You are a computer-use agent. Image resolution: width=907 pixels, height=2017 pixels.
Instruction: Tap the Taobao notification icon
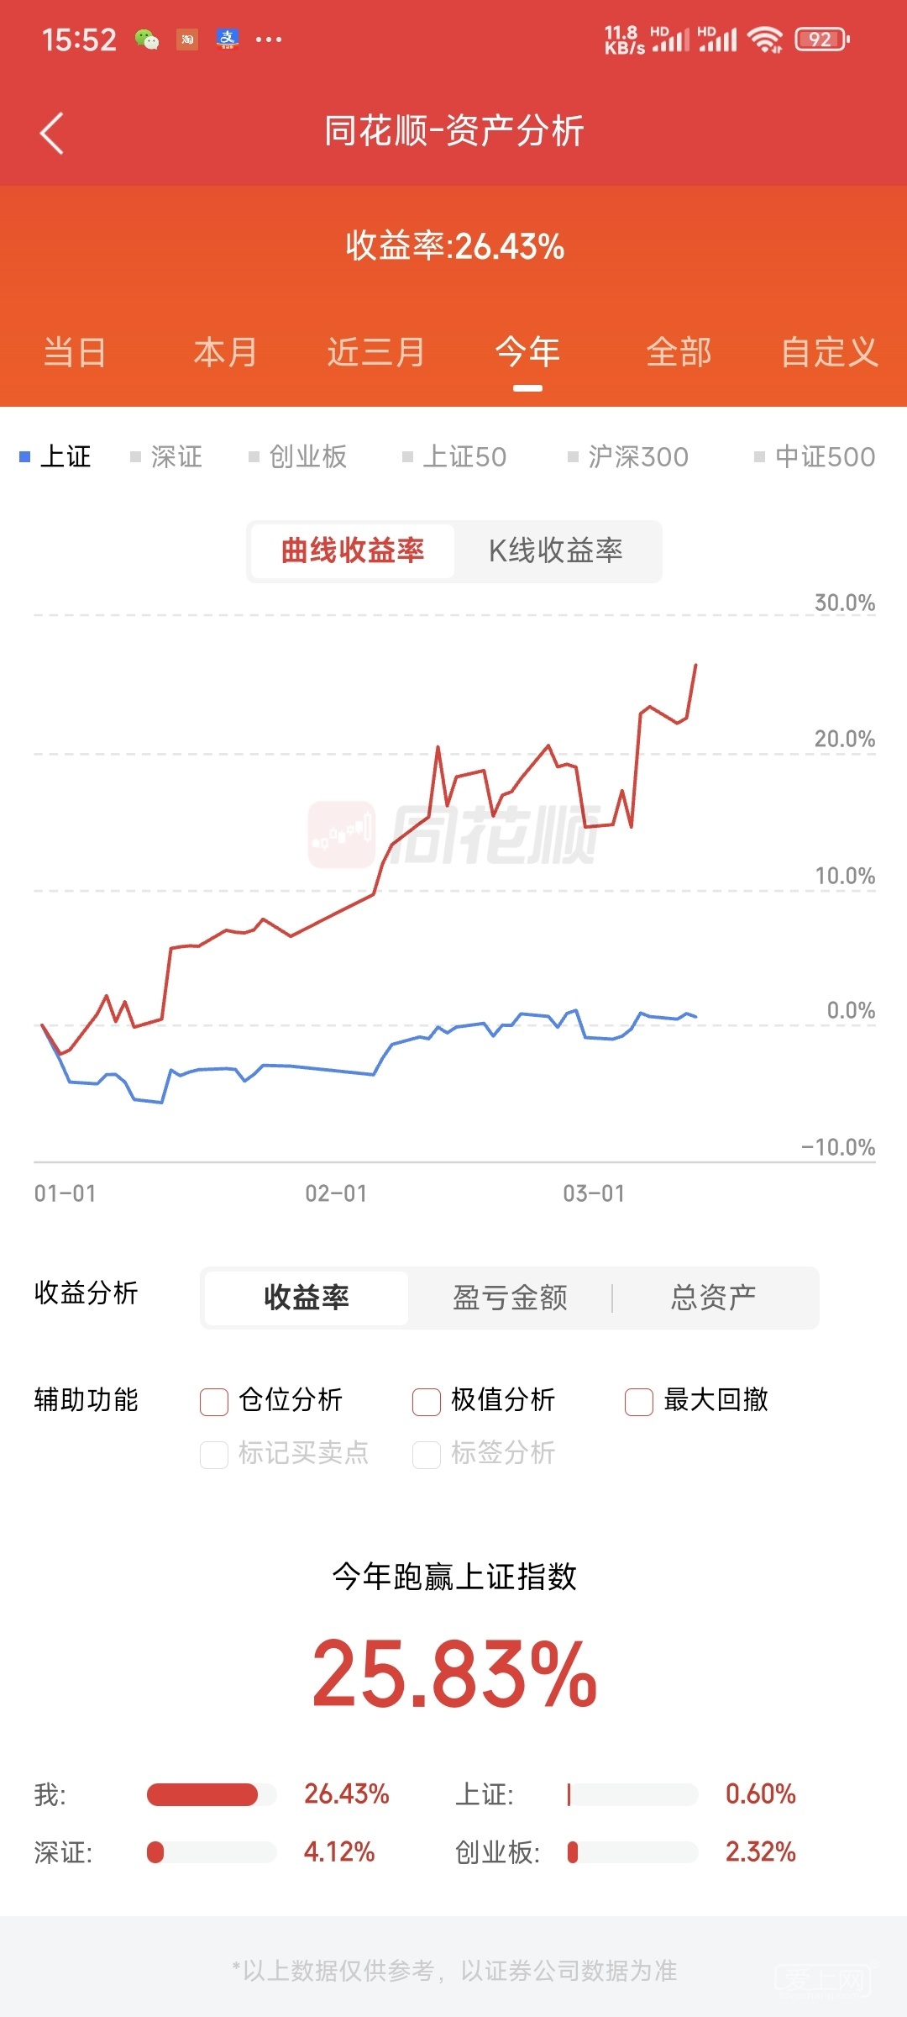(187, 39)
